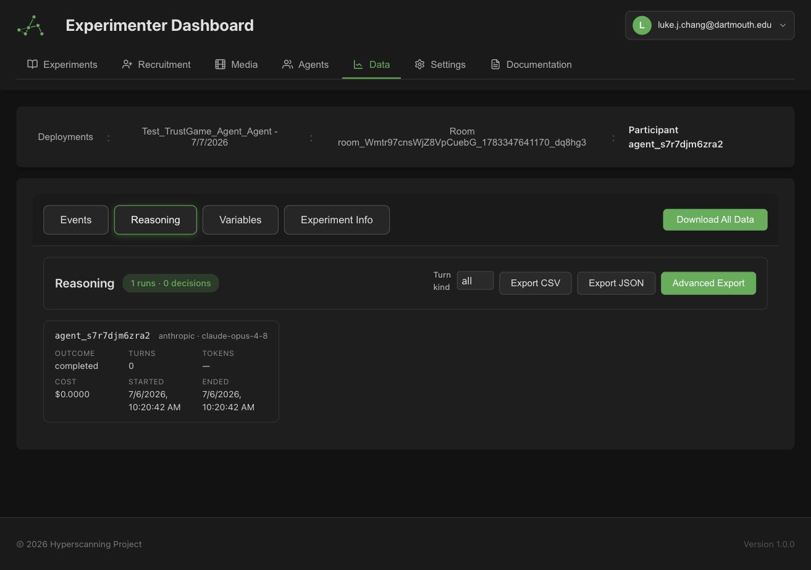The width and height of the screenshot is (811, 570).
Task: Expand the account menu chevron
Action: click(783, 25)
